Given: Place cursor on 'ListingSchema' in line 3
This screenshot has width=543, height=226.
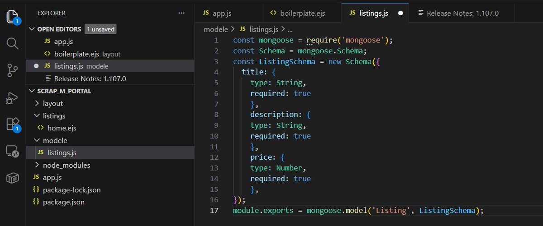Looking at the screenshot, I should (x=287, y=61).
